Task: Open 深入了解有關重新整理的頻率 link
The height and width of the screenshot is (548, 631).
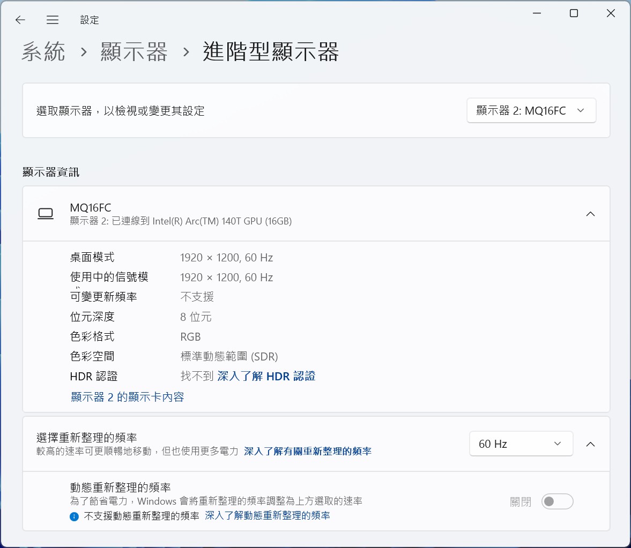Action: (307, 451)
